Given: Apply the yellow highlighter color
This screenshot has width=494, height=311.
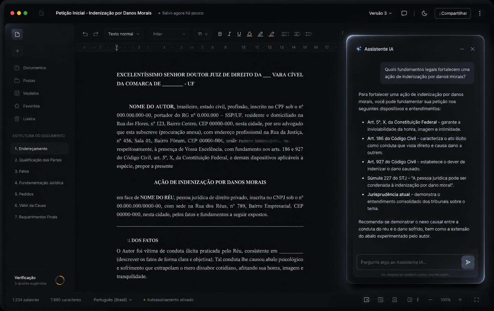Looking at the screenshot, I should 271,34.
